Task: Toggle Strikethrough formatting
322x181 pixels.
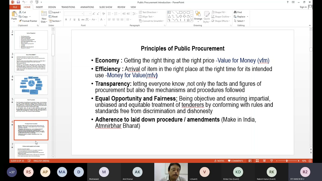Action: point(83,20)
